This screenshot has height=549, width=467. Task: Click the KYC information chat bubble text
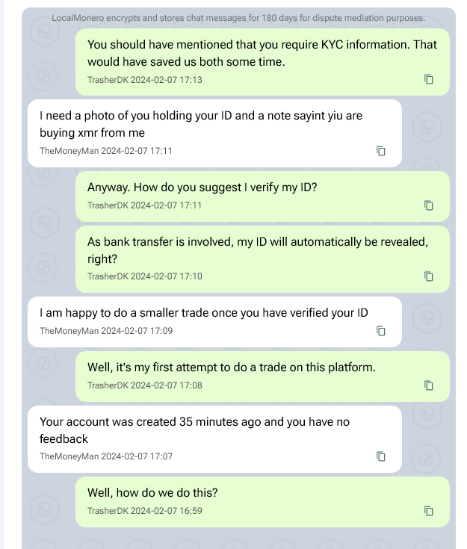click(262, 53)
